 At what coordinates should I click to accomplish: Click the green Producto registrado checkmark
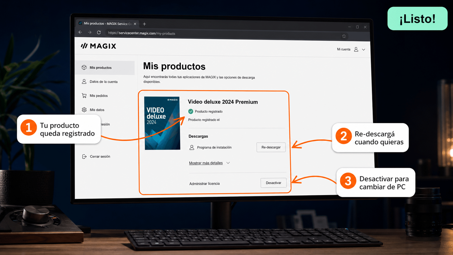(191, 111)
